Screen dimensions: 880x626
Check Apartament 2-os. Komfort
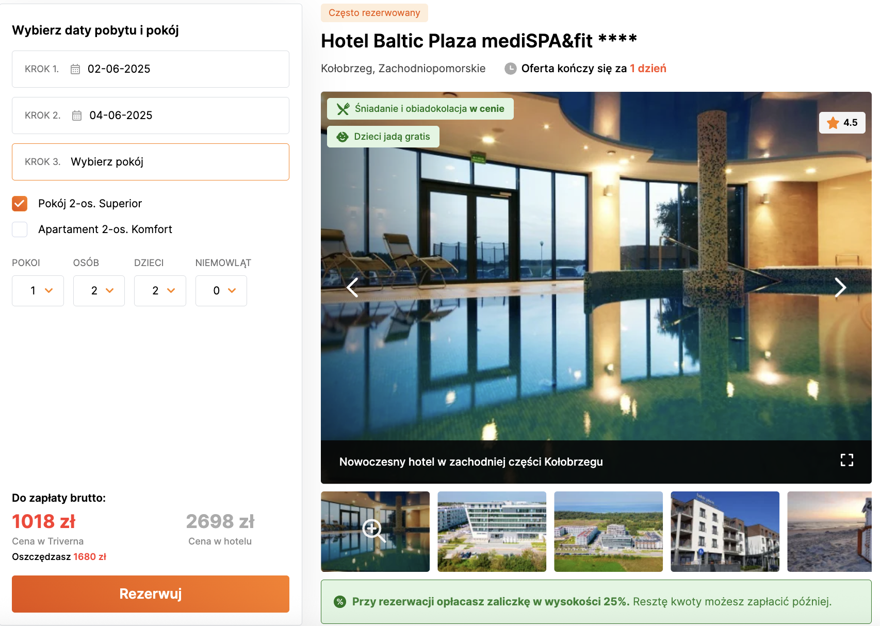pyautogui.click(x=20, y=229)
